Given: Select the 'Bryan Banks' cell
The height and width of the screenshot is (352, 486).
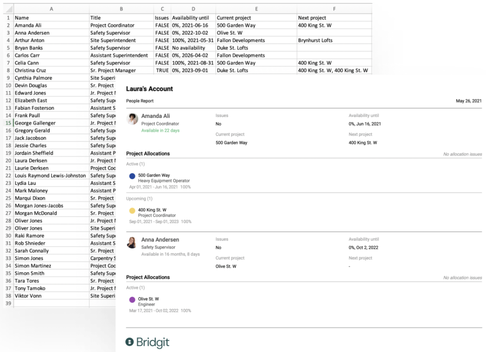Looking at the screenshot, I should (51, 48).
